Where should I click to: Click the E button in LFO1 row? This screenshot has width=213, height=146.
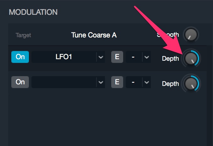click(117, 57)
